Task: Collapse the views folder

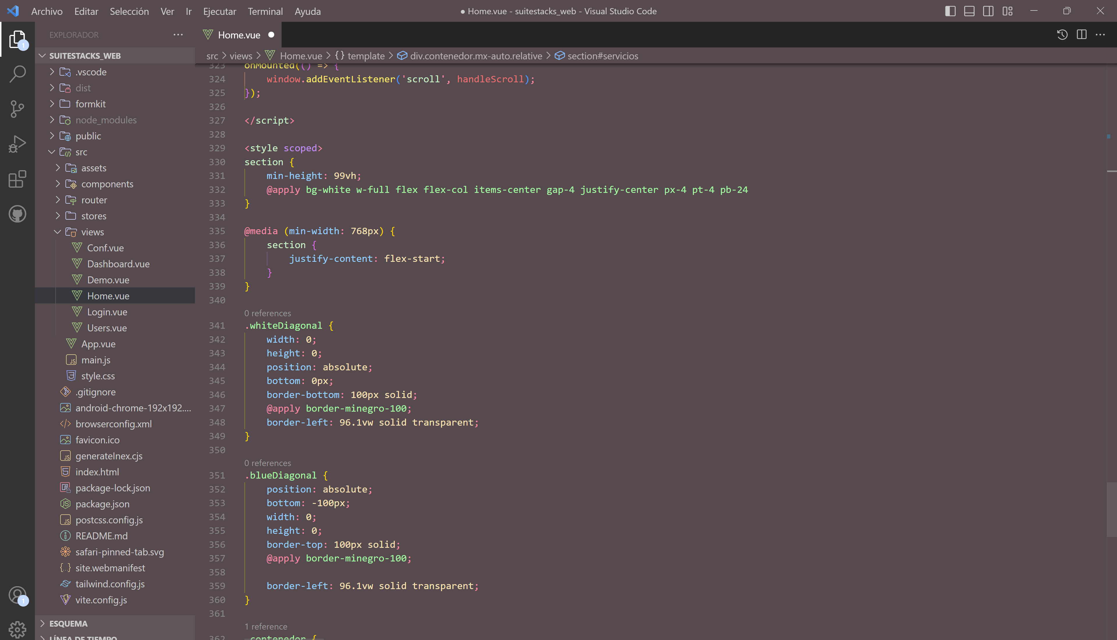Action: click(92, 232)
